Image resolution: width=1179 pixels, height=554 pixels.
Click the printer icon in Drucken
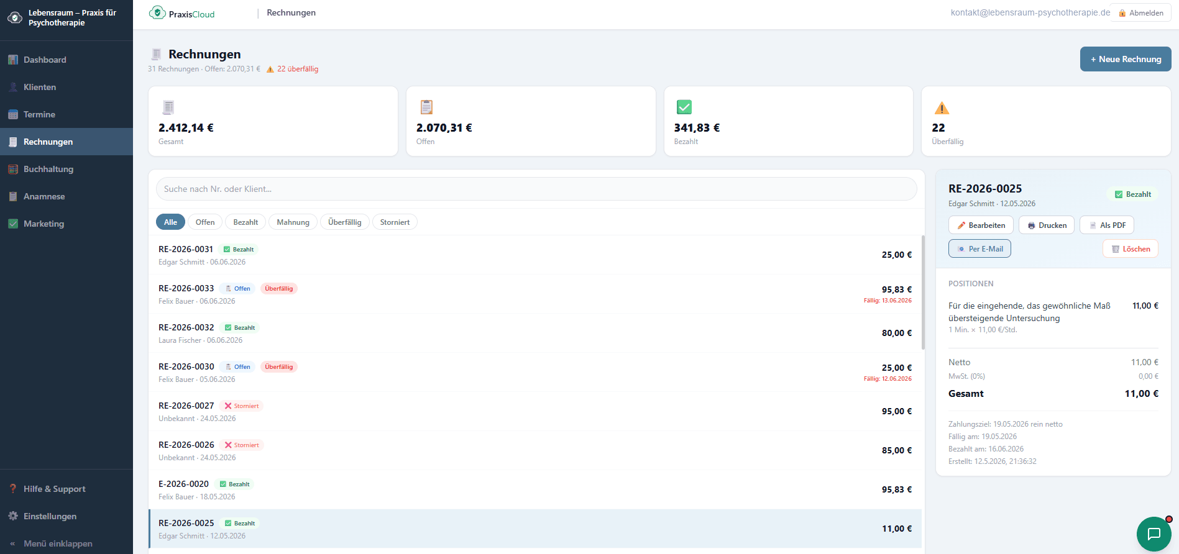point(1032,225)
